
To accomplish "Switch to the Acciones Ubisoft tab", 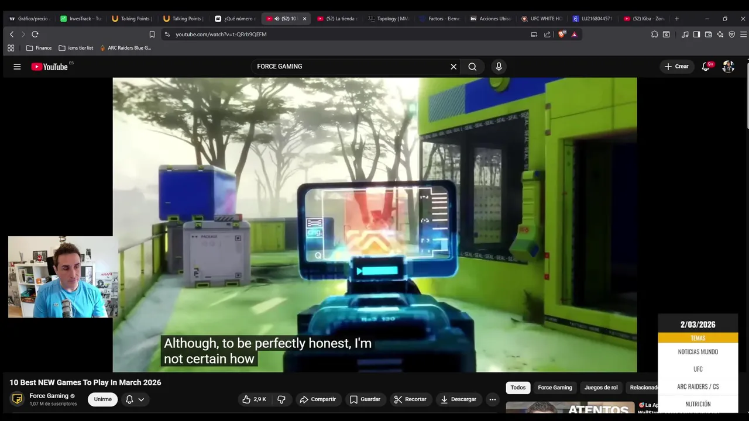I will point(492,19).
